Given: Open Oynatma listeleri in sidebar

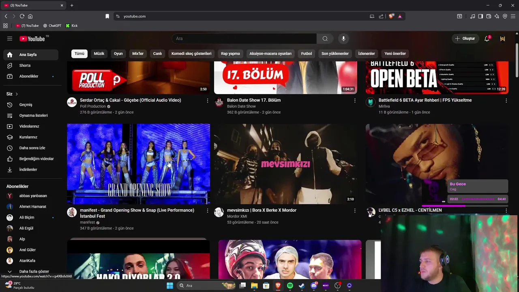Looking at the screenshot, I should point(31,116).
